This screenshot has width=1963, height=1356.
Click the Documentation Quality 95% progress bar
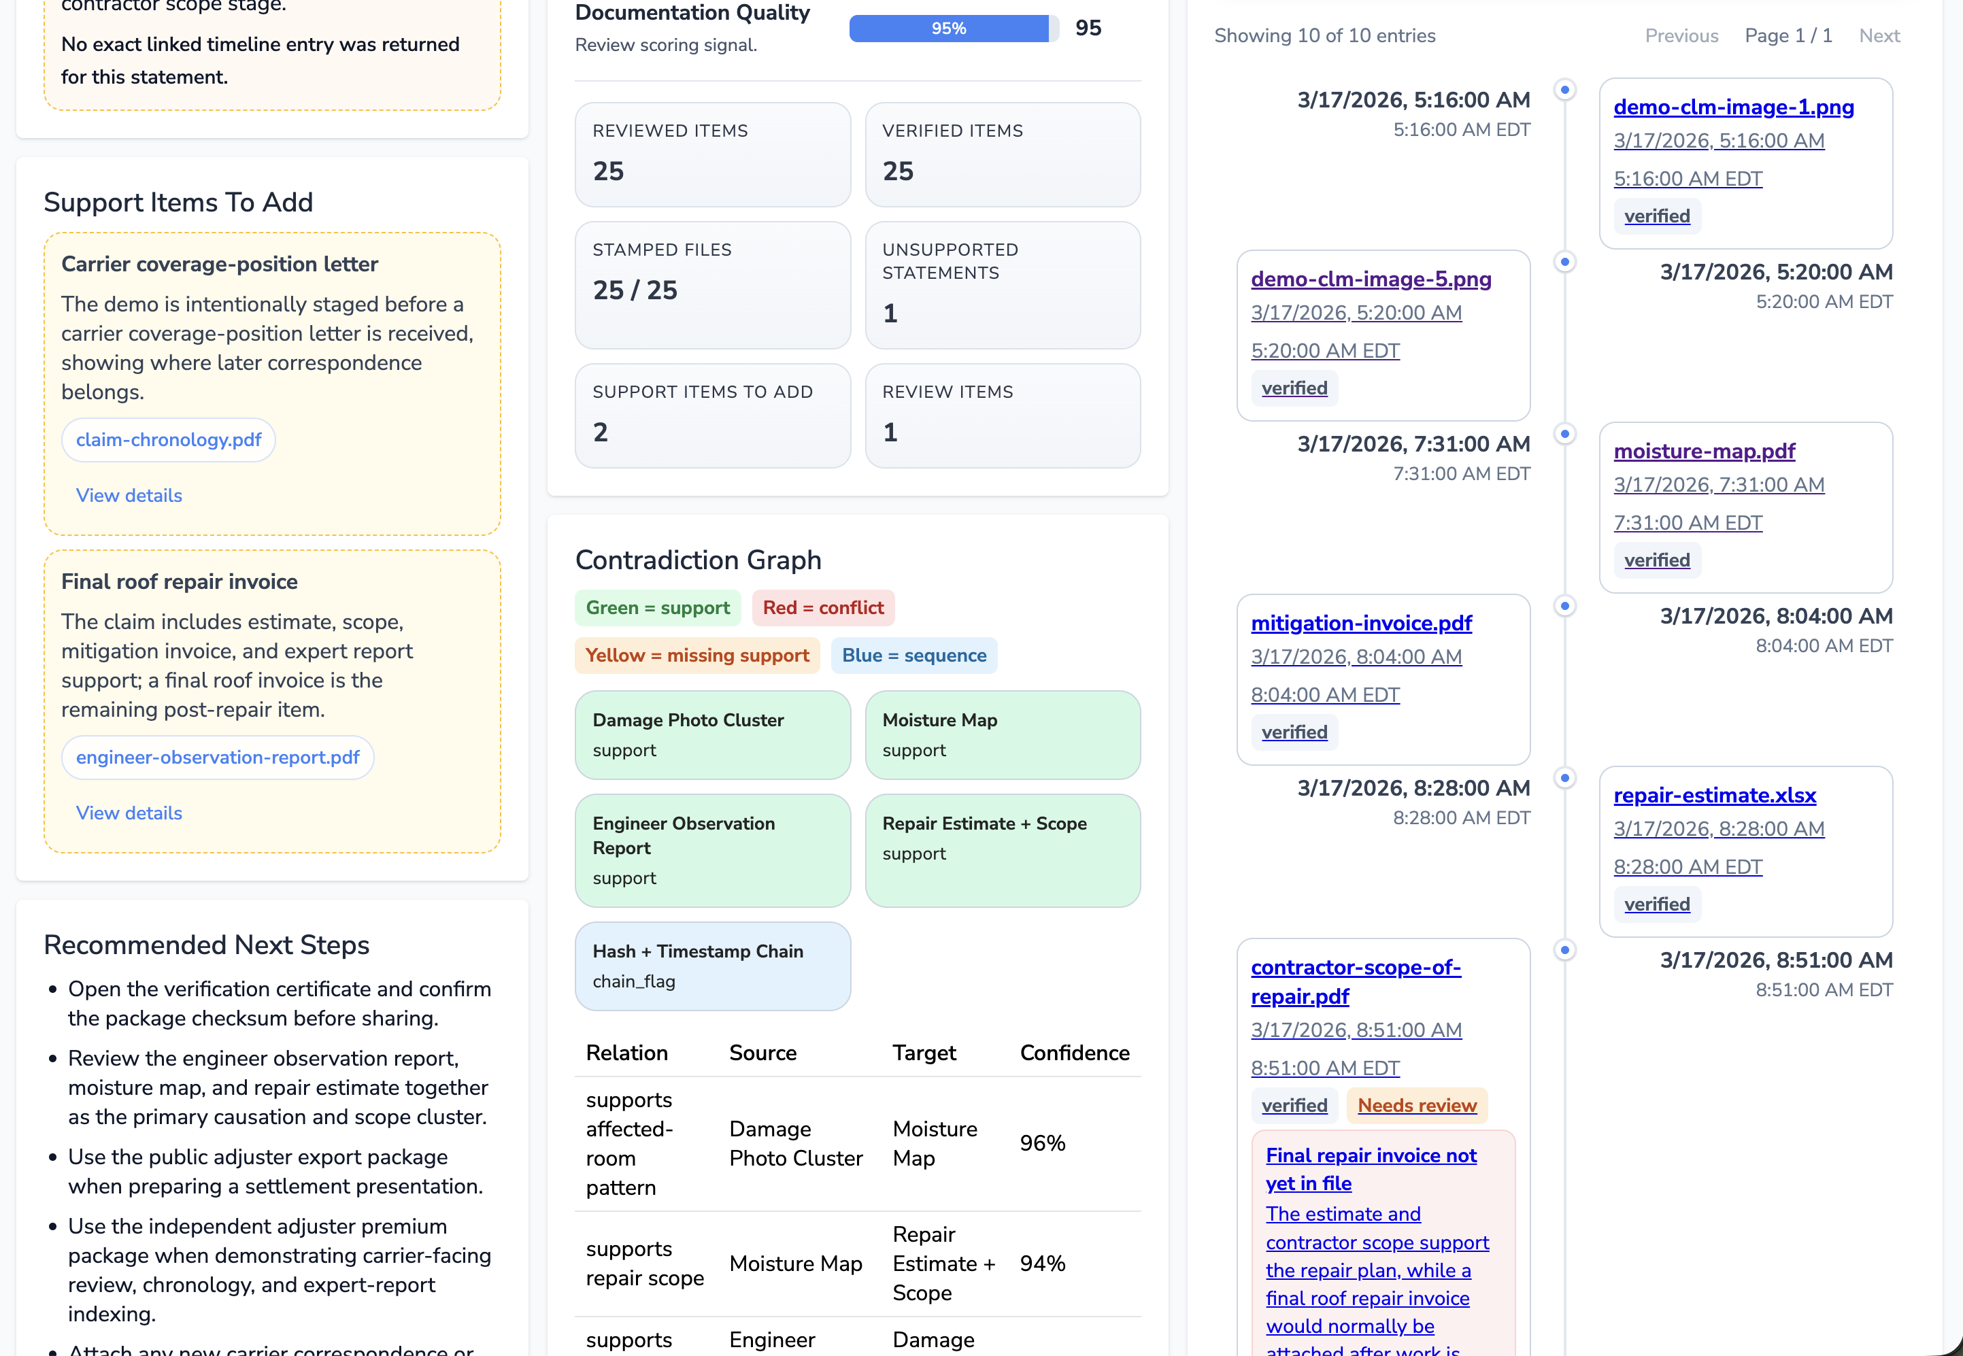click(954, 28)
